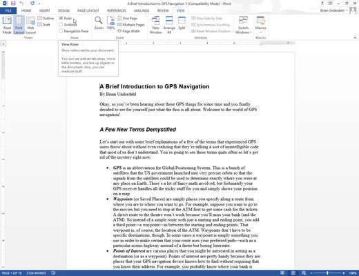Zoom out with minus button
The image size is (359, 276).
pyautogui.click(x=311, y=273)
